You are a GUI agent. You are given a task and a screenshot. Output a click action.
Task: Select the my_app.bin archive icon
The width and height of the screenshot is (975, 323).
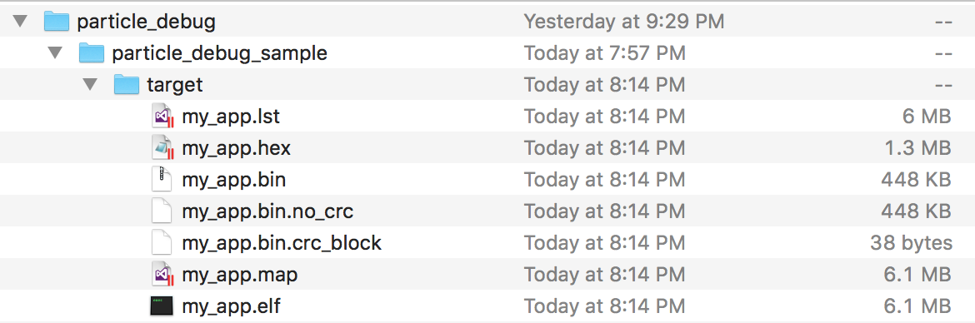point(162,180)
